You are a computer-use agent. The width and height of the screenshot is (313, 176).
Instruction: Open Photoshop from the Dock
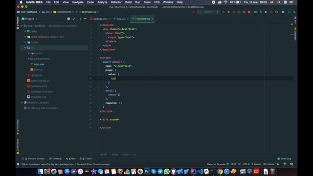(x=147, y=172)
